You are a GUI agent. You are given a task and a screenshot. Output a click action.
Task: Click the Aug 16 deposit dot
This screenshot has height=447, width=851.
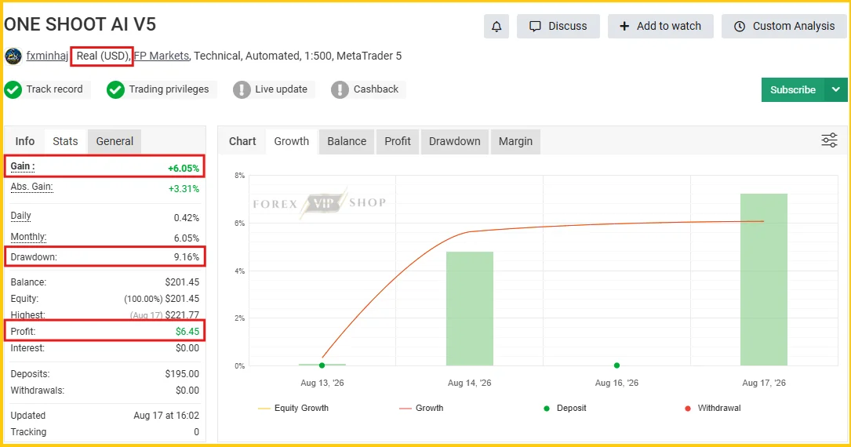click(616, 365)
